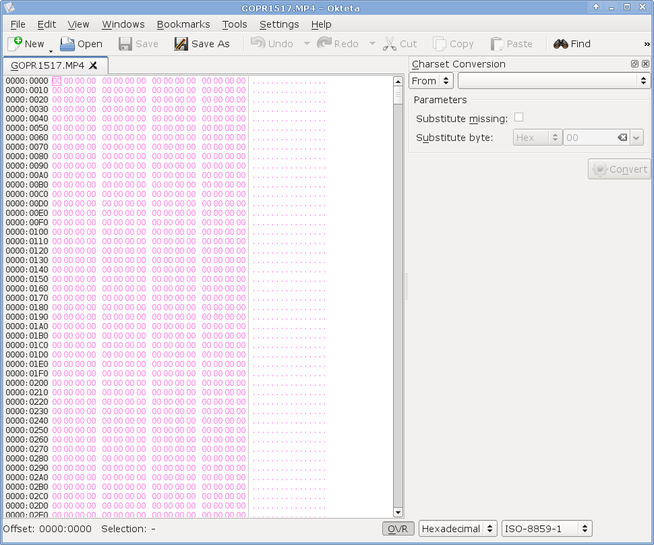Screen dimensions: 654x545
Task: Click offset label 0000:00A0
Action: [x=27, y=175]
